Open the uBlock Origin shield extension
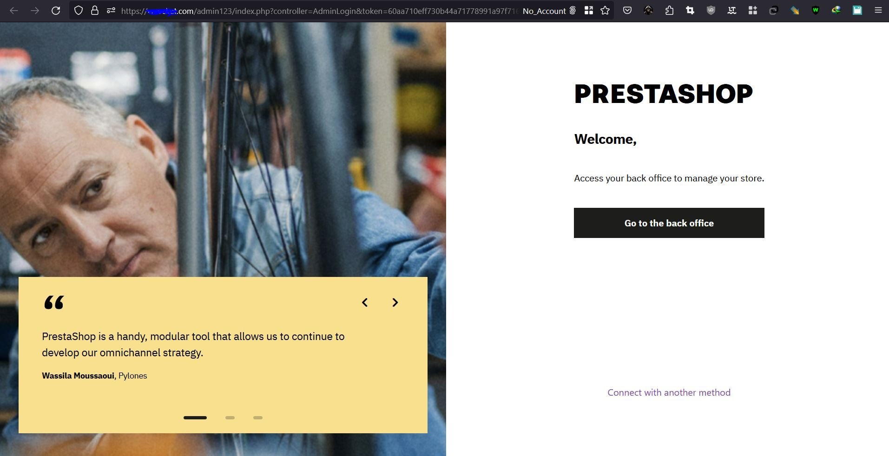 [x=711, y=10]
